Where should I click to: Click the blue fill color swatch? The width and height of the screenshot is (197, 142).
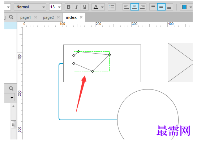184,7
